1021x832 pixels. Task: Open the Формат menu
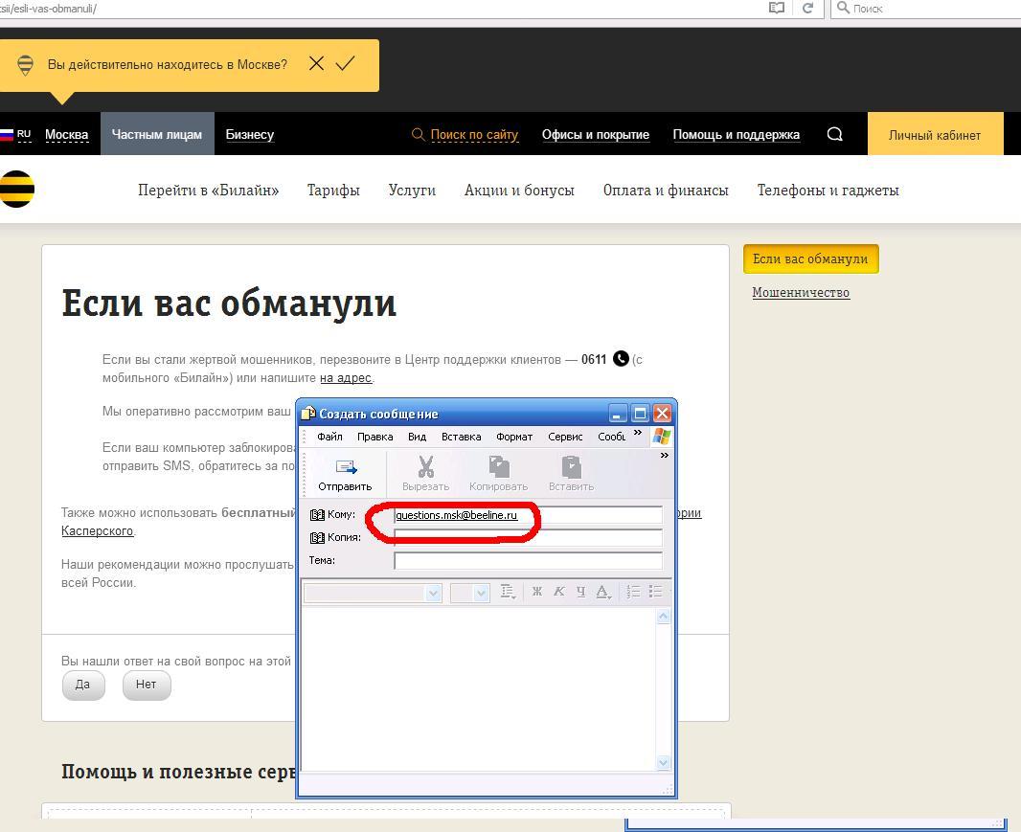[513, 437]
